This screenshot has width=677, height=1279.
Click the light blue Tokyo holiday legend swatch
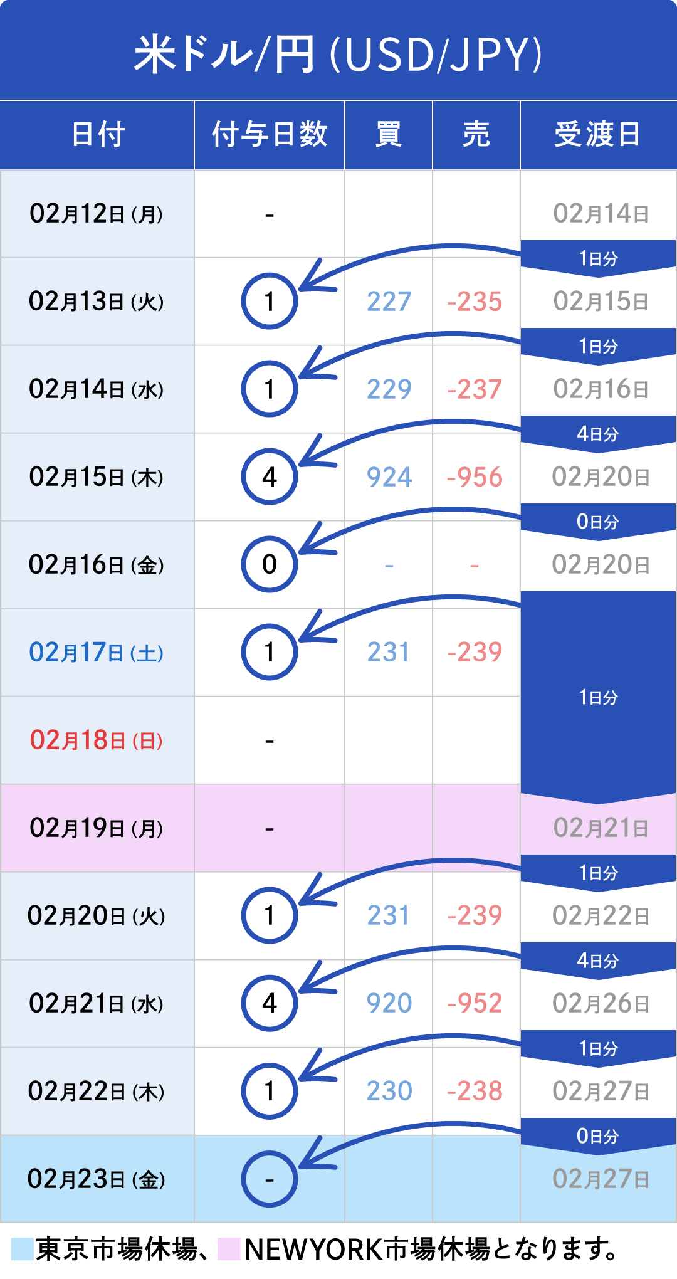point(22,1248)
